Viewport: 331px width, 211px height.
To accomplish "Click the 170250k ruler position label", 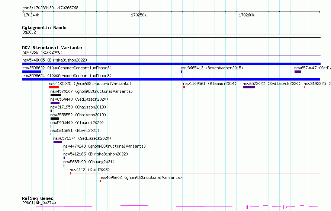I will (x=139, y=15).
